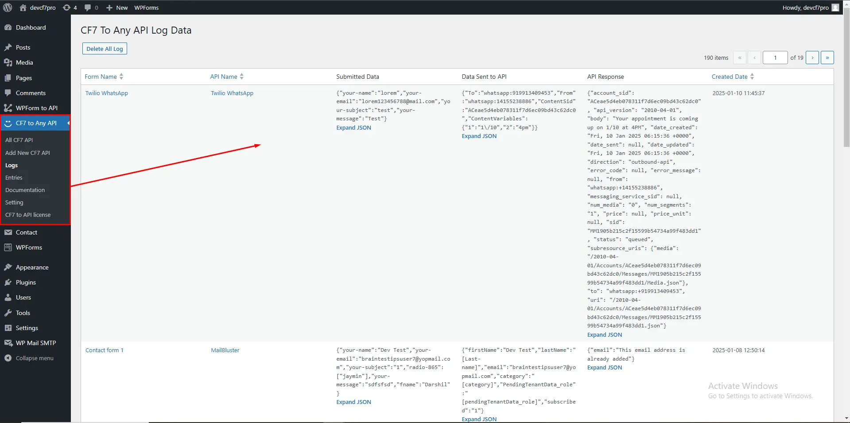The height and width of the screenshot is (423, 850).
Task: Click the Posts pushpin icon
Action: pyautogui.click(x=8, y=47)
